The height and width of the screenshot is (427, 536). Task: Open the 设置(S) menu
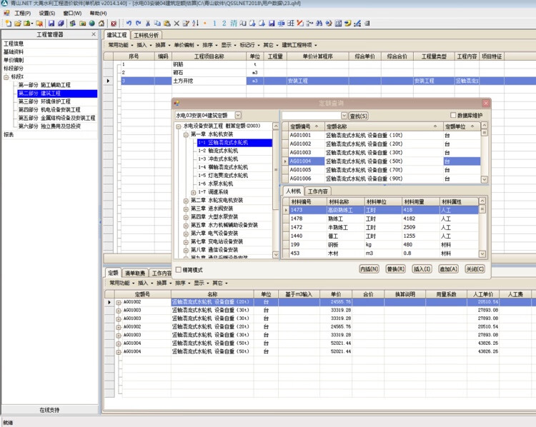[x=46, y=13]
